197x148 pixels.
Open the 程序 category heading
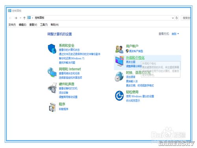pyautogui.click(x=62, y=104)
